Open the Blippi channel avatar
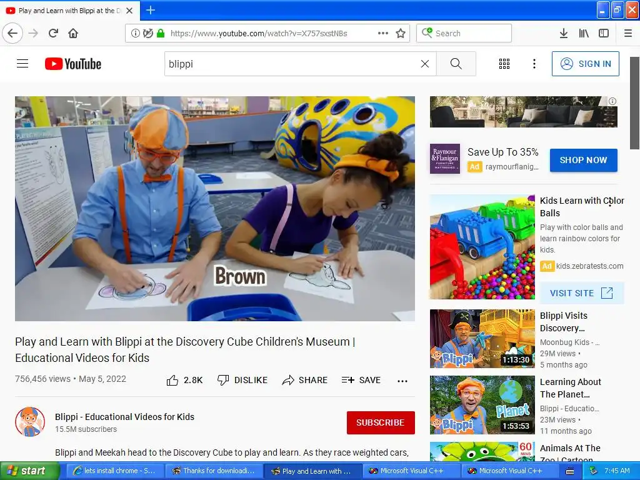 30,422
